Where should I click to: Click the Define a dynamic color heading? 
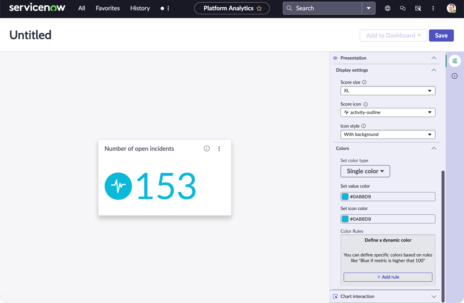[388, 240]
